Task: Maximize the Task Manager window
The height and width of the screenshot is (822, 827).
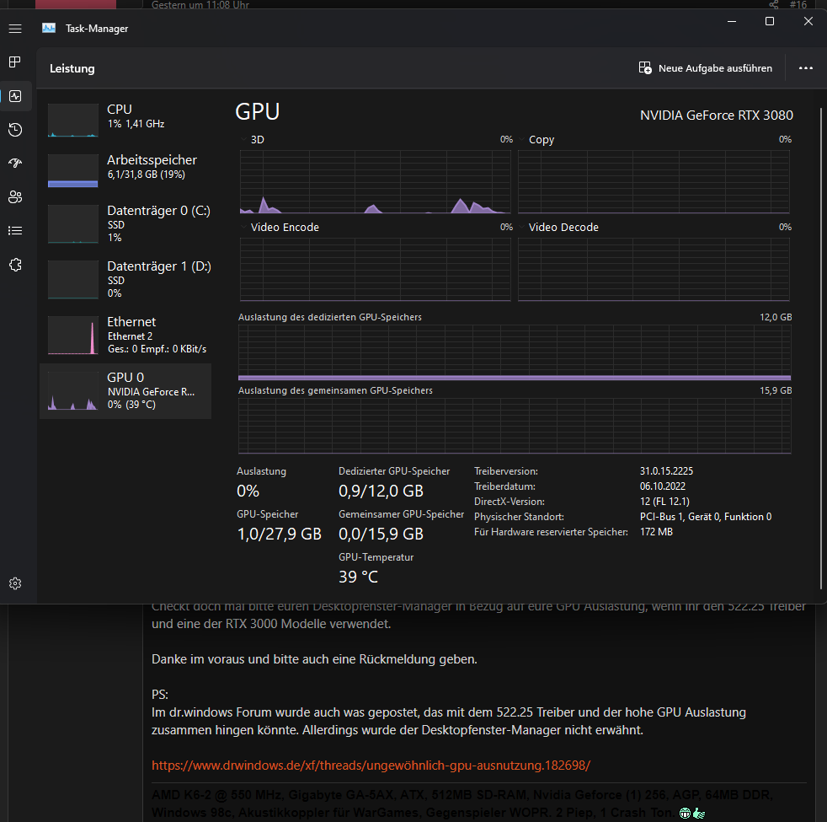Action: 770,21
